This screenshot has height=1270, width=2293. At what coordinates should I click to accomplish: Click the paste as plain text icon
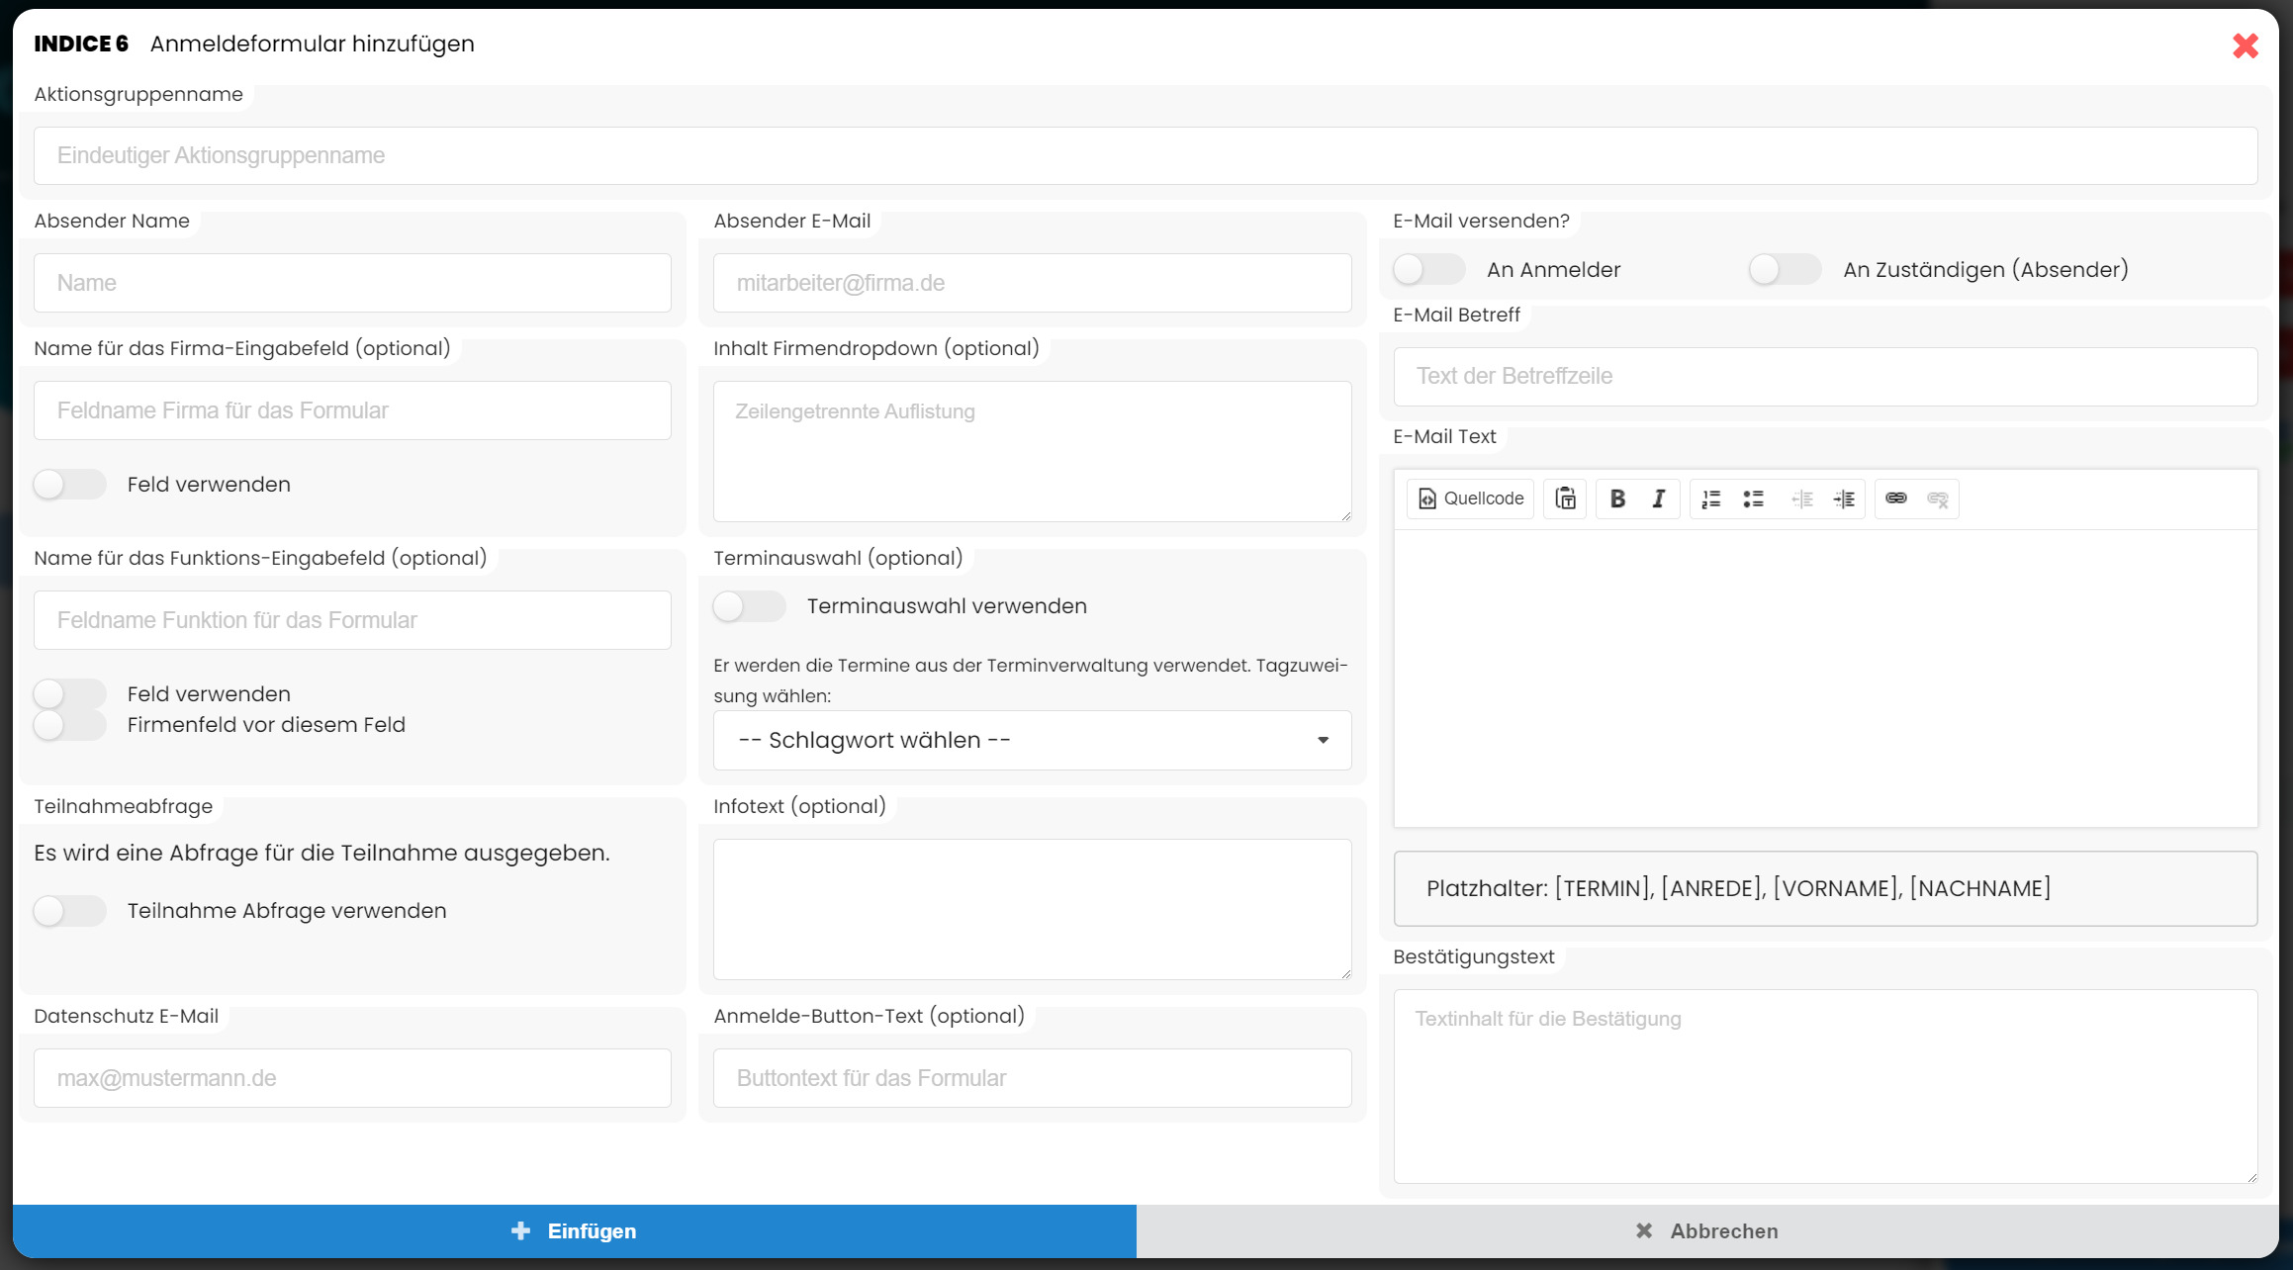(x=1565, y=499)
